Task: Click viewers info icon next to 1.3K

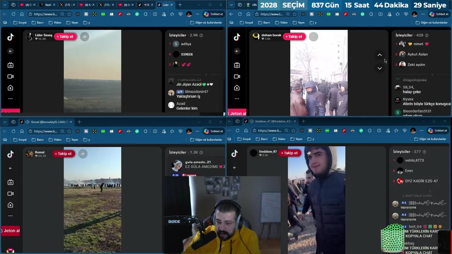Action: [201, 152]
